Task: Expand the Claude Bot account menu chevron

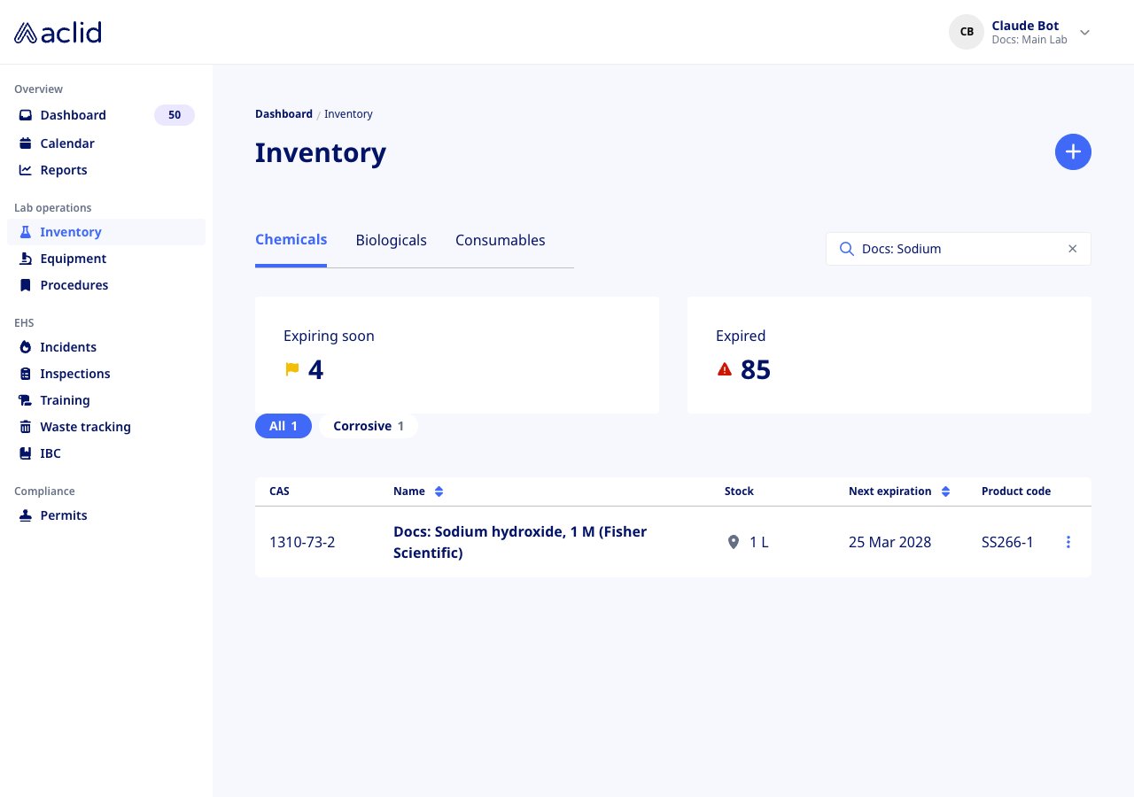Action: (1084, 33)
